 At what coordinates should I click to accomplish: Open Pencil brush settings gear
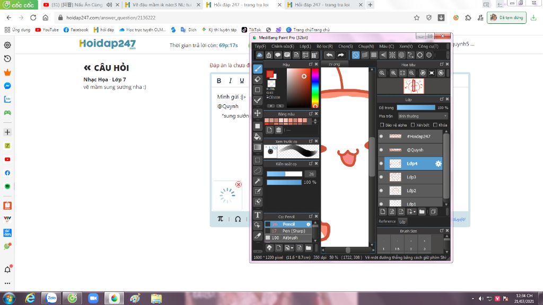click(308, 224)
